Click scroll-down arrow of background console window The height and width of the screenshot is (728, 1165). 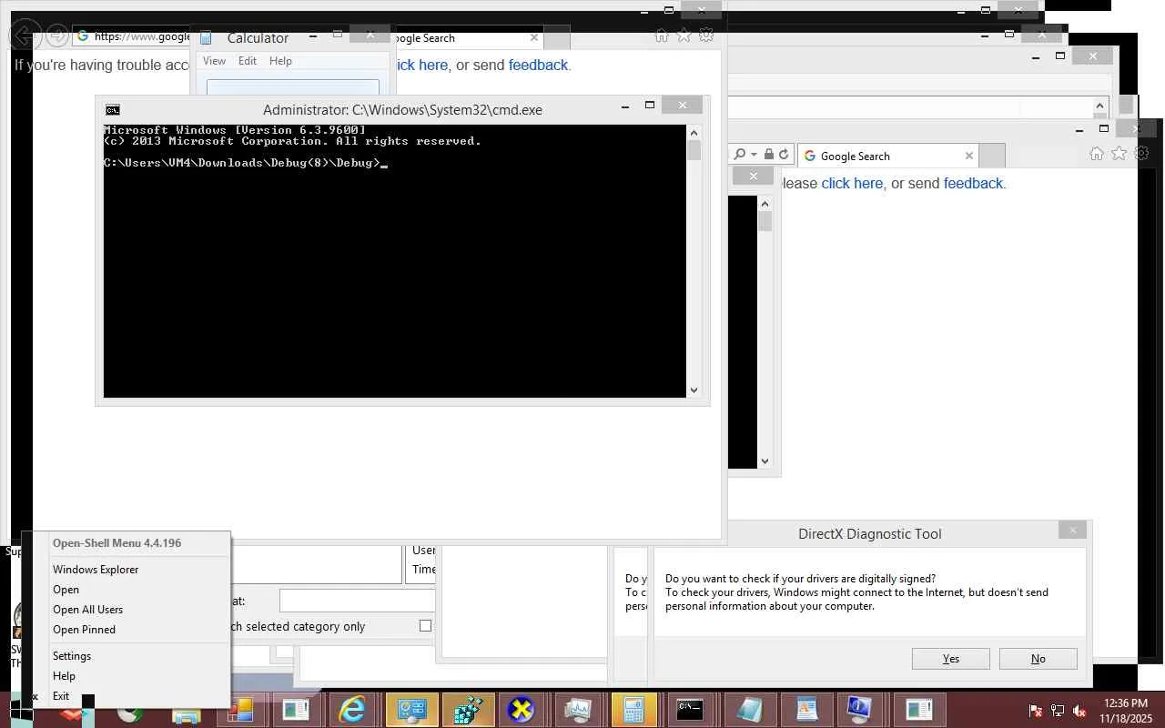click(765, 461)
